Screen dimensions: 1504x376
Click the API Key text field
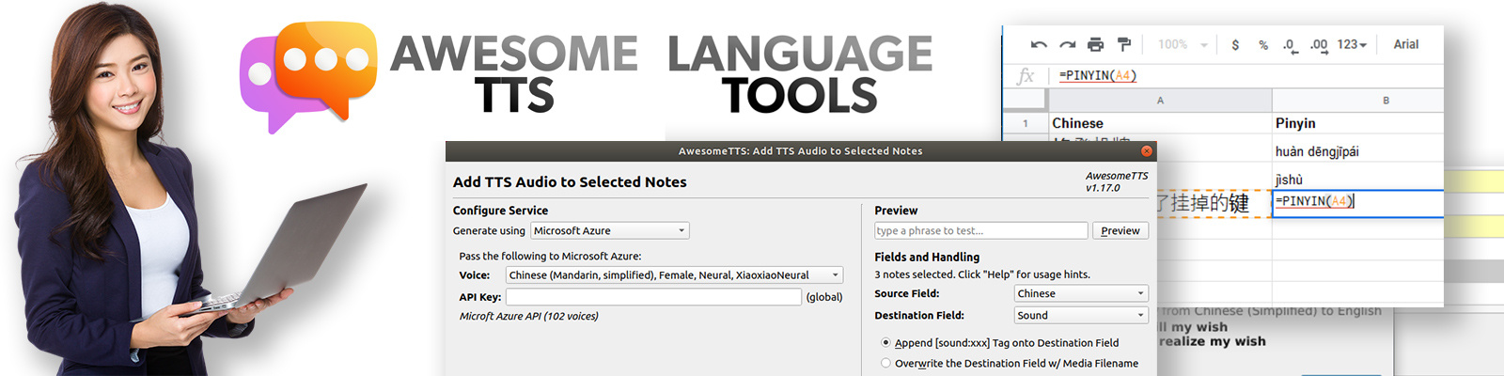point(653,297)
